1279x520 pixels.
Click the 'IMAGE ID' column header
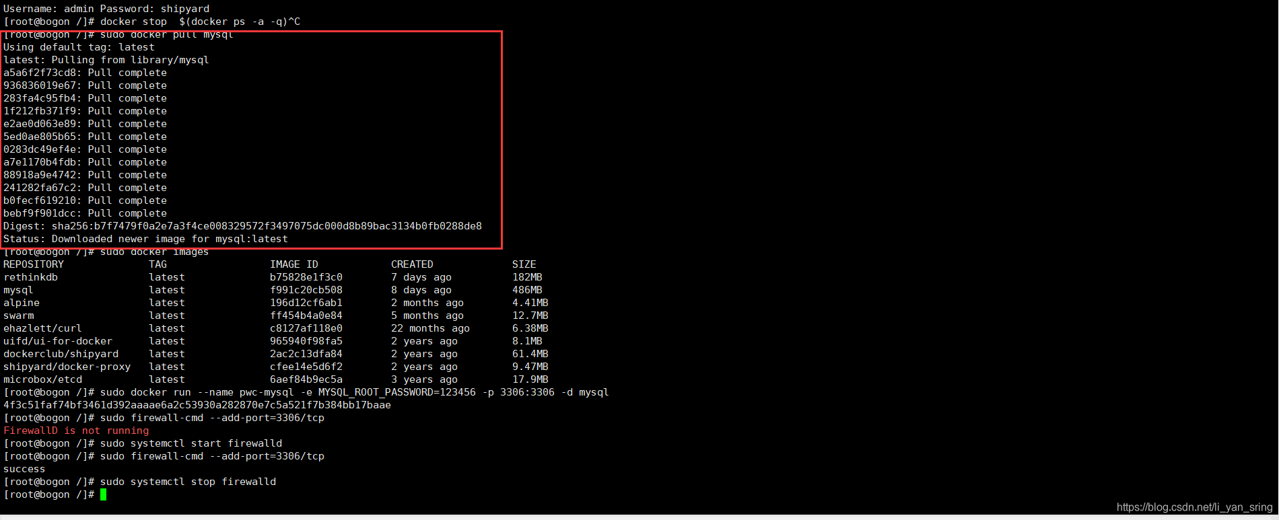294,264
